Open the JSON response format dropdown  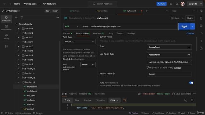click(x=114, y=100)
